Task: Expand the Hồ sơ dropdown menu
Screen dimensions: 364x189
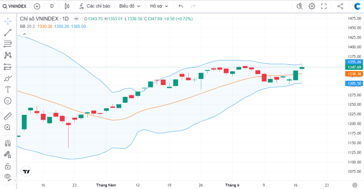Action: pos(159,6)
